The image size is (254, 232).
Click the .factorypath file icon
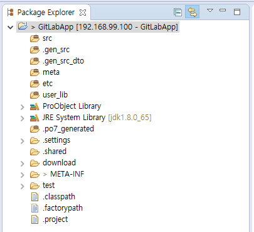click(34, 208)
